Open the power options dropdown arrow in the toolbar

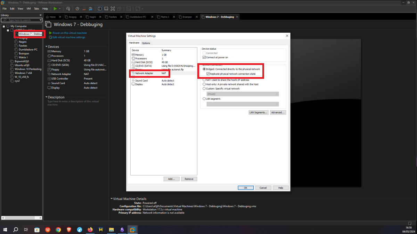click(x=60, y=9)
